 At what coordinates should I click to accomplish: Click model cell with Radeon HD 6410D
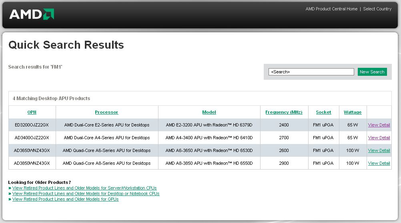(209, 138)
